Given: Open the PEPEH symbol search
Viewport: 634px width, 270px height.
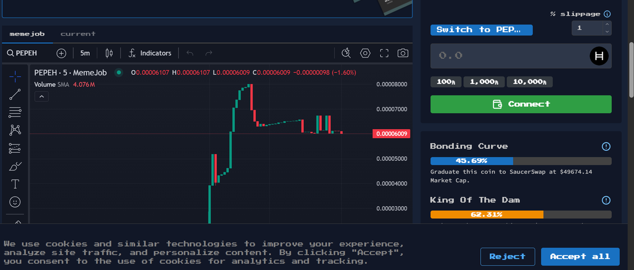Looking at the screenshot, I should [22, 53].
